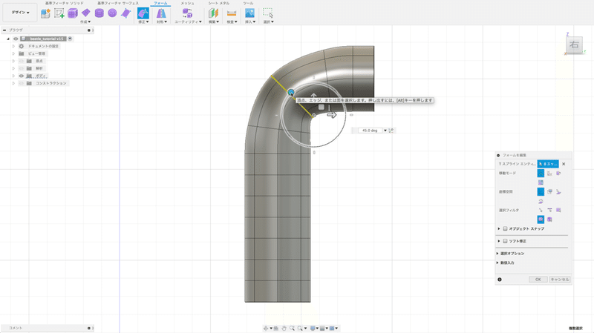Expand the Selection Options section
The width and height of the screenshot is (594, 333).
click(497, 254)
